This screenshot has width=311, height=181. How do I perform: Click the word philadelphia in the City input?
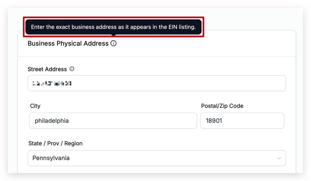(52, 121)
